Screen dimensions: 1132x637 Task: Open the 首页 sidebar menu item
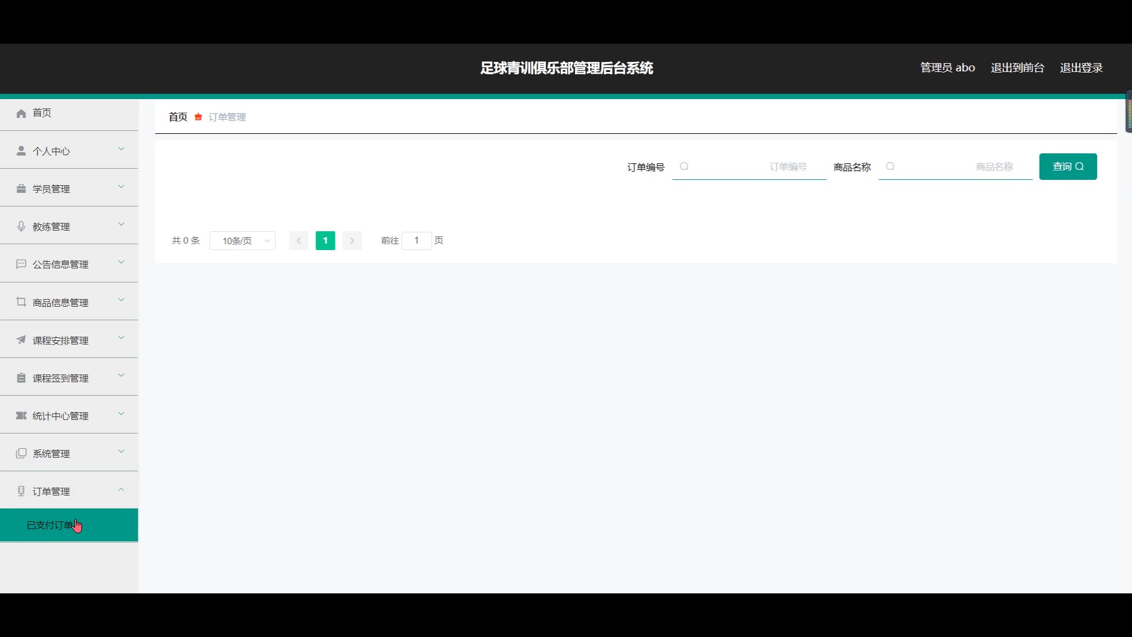tap(42, 113)
